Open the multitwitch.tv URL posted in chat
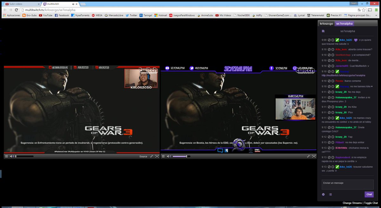Screen dimensions: 381x208 point(343,75)
